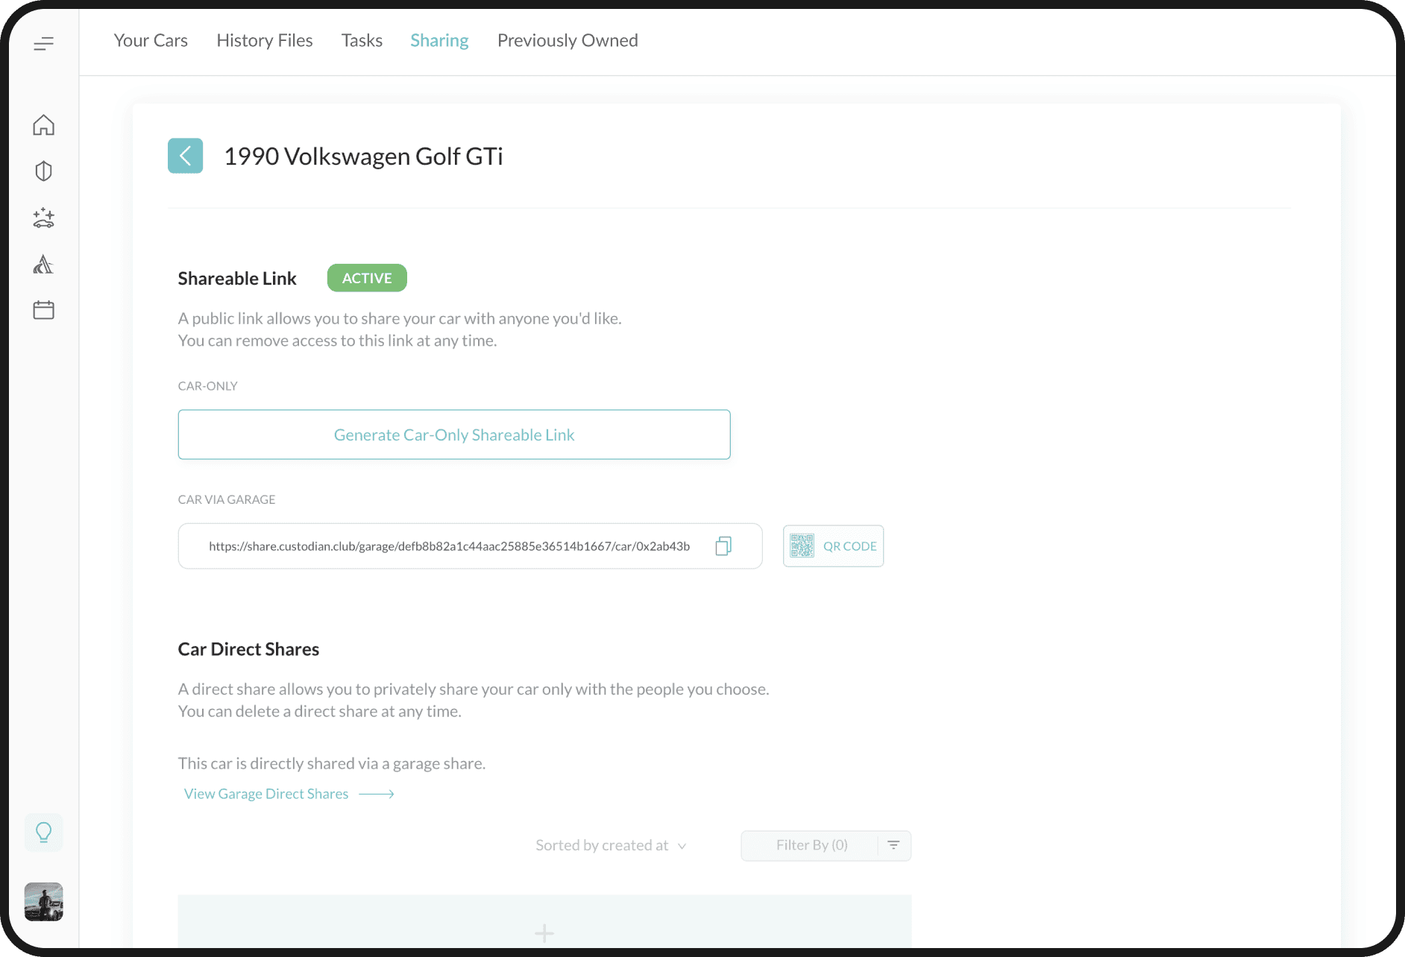Expand Sorted by created at dropdown
Viewport: 1405px width, 957px height.
pos(611,845)
